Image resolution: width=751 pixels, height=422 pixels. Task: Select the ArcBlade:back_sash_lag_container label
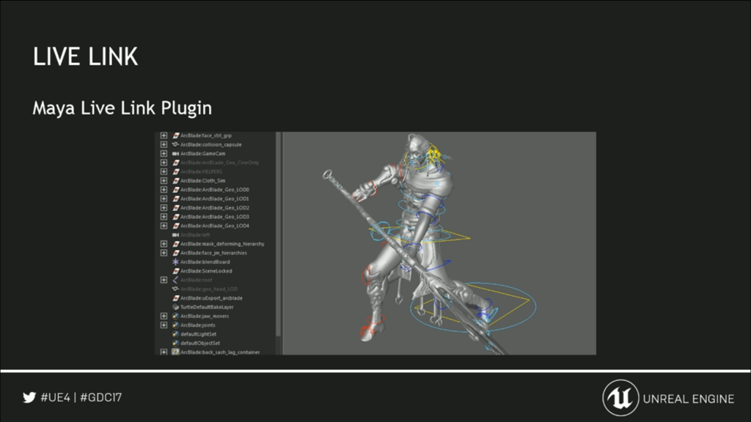(220, 352)
